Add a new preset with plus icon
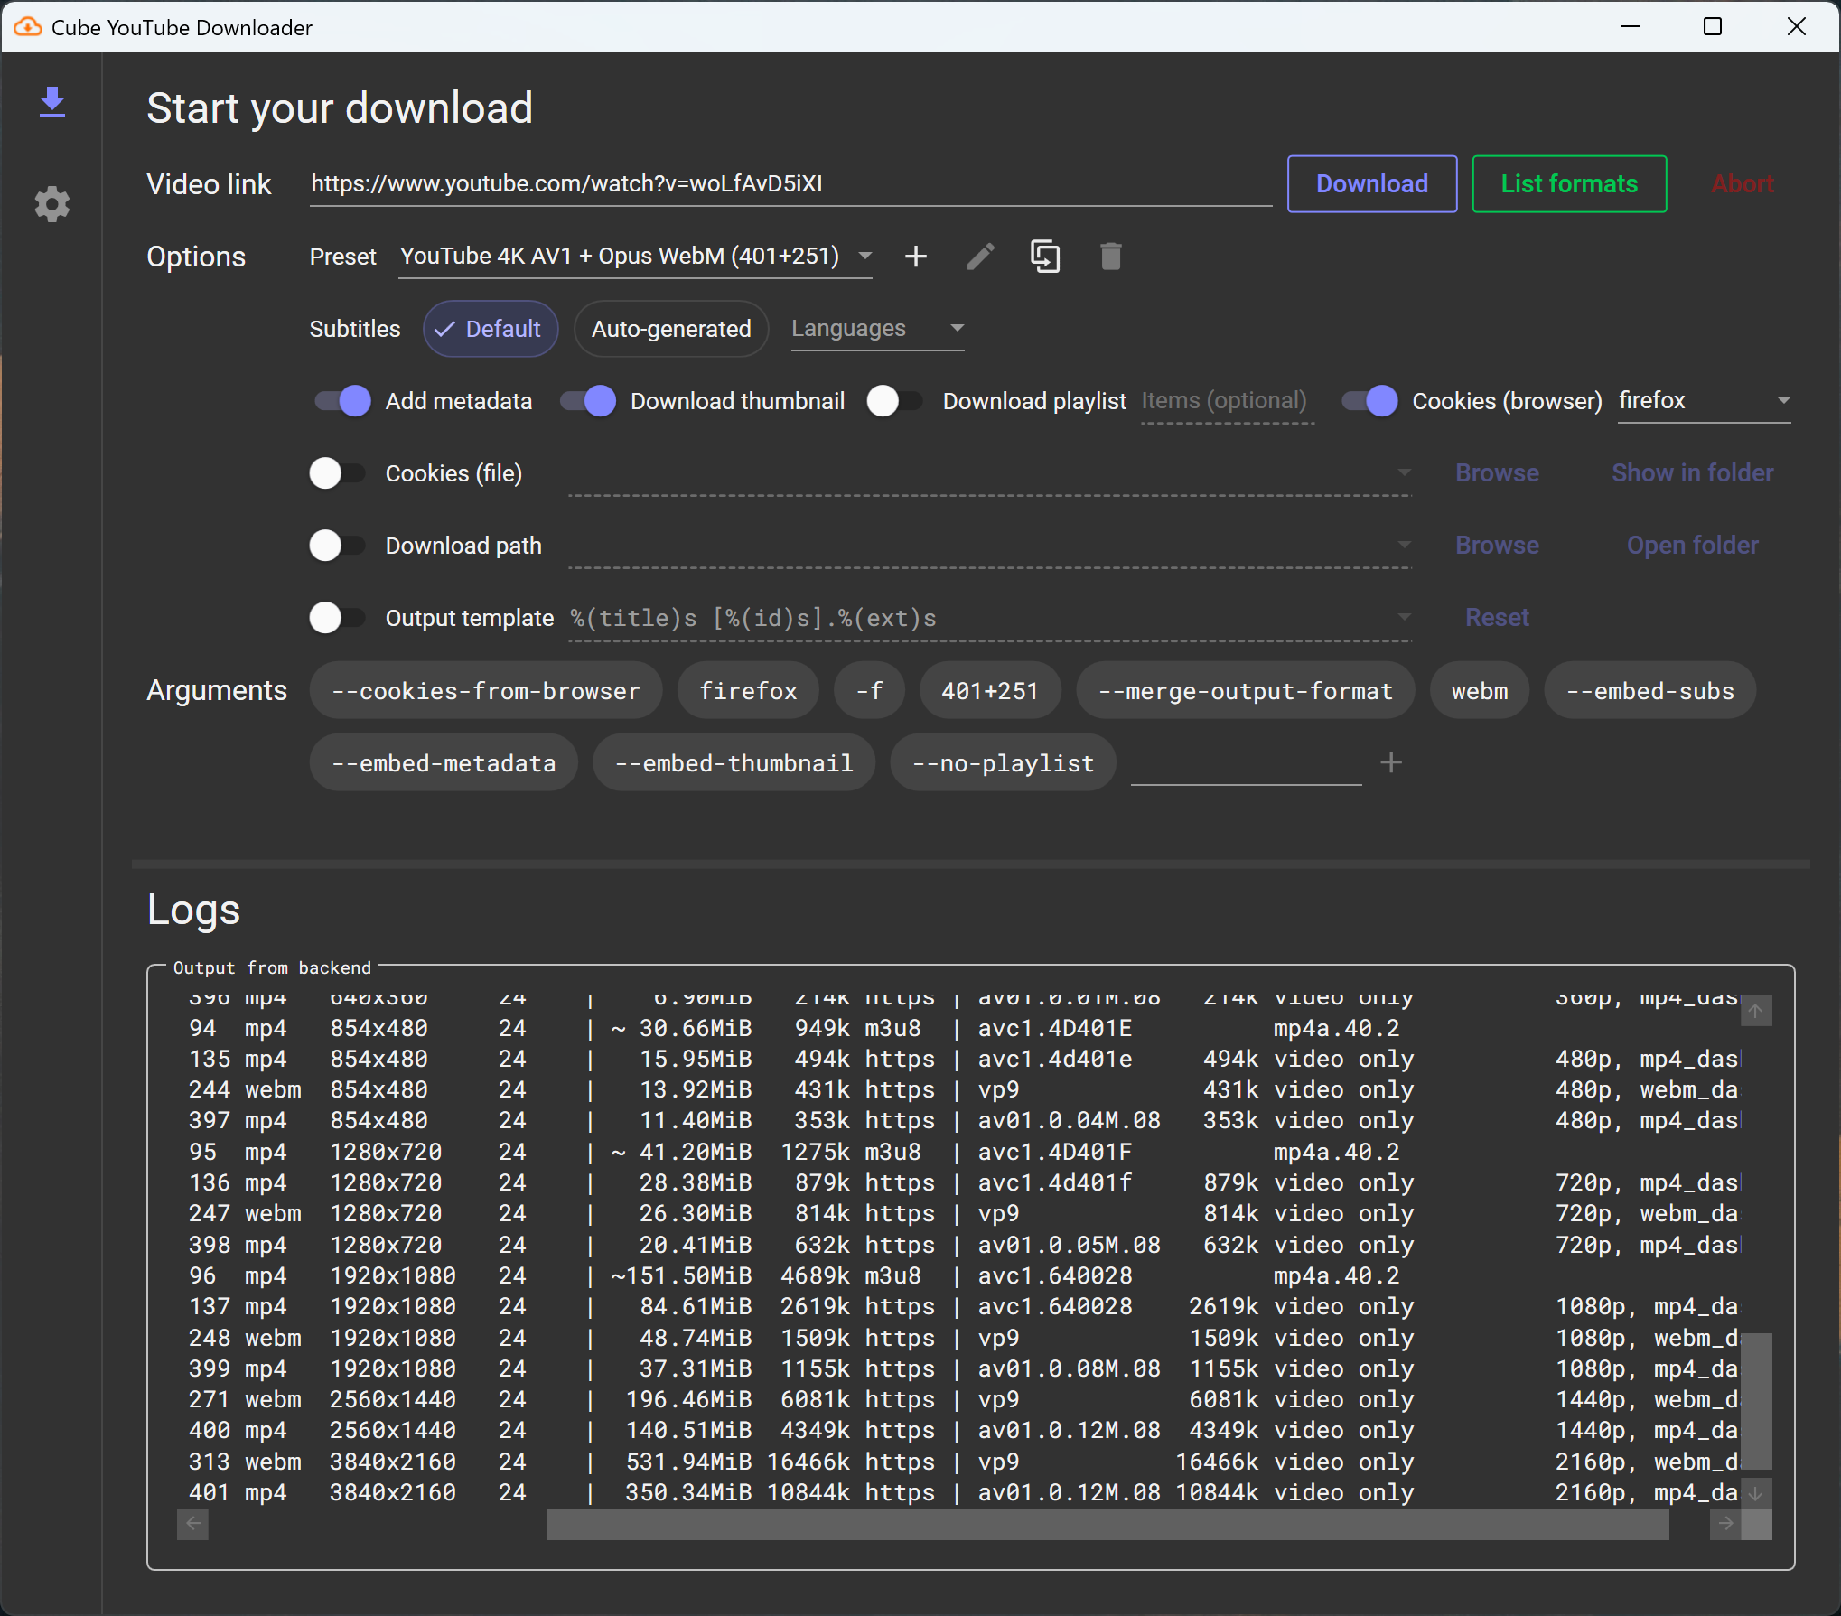Screen dimensions: 1841x1616 pyautogui.click(x=915, y=257)
